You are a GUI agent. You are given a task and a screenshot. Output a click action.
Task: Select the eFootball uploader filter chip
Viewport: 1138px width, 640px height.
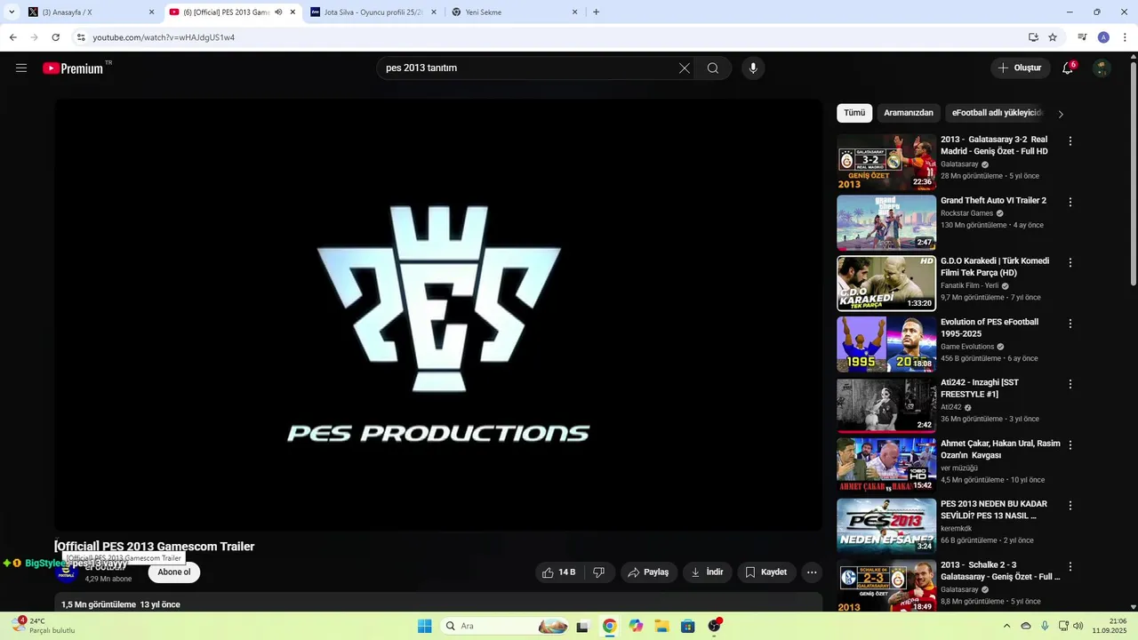click(997, 113)
